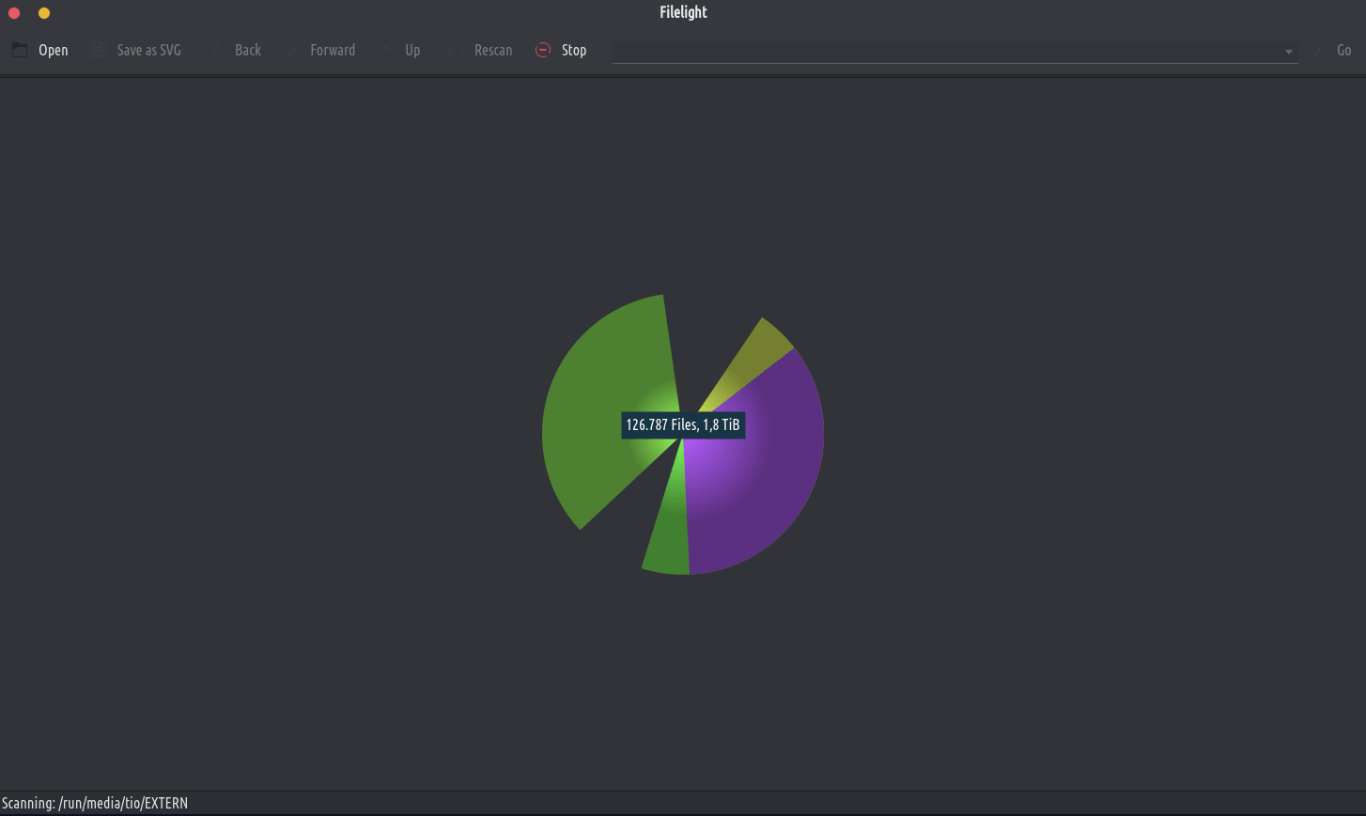Click the Scanning status bar text
This screenshot has height=816, width=1366.
pos(95,803)
